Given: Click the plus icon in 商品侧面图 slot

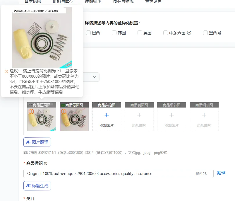Looking at the screenshot, I should pos(139,115).
